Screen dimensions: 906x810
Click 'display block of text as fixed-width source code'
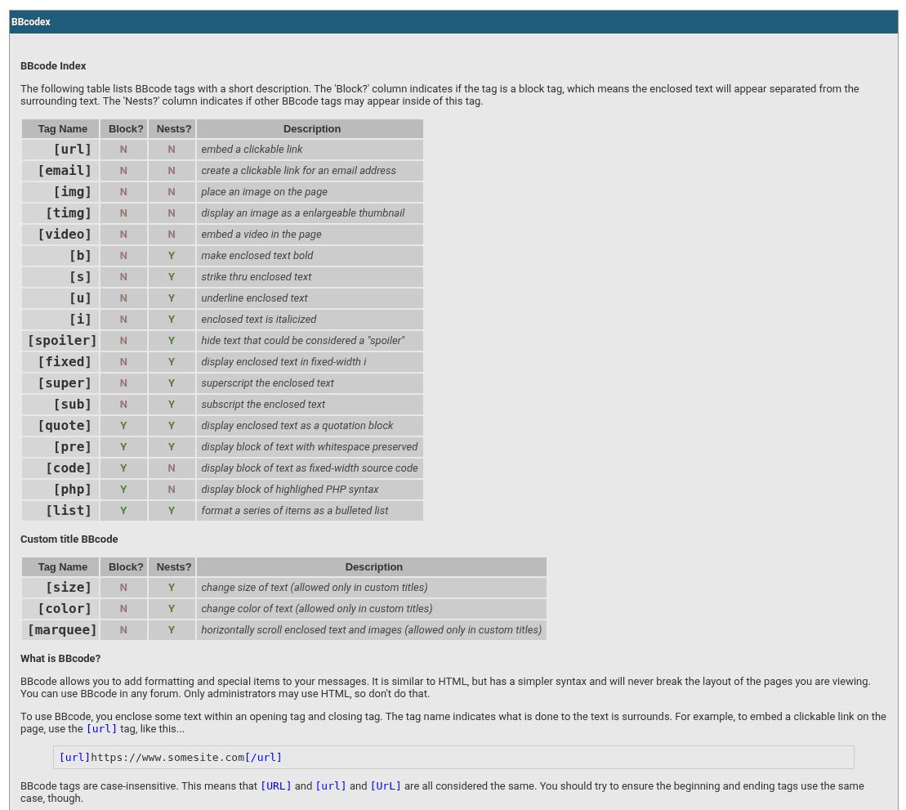[309, 468]
